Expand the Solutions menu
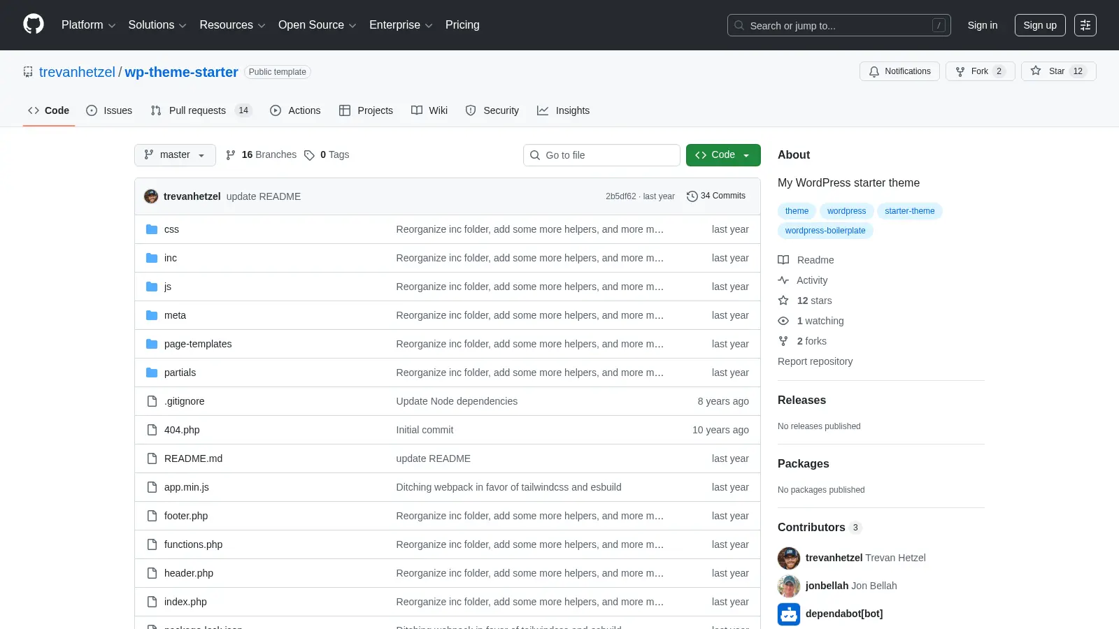 click(157, 25)
